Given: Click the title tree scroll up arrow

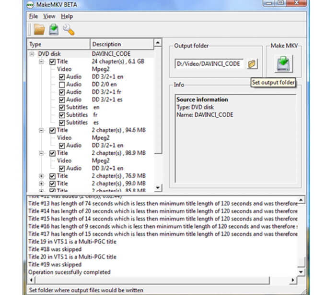Looking at the screenshot, I should [158, 43].
